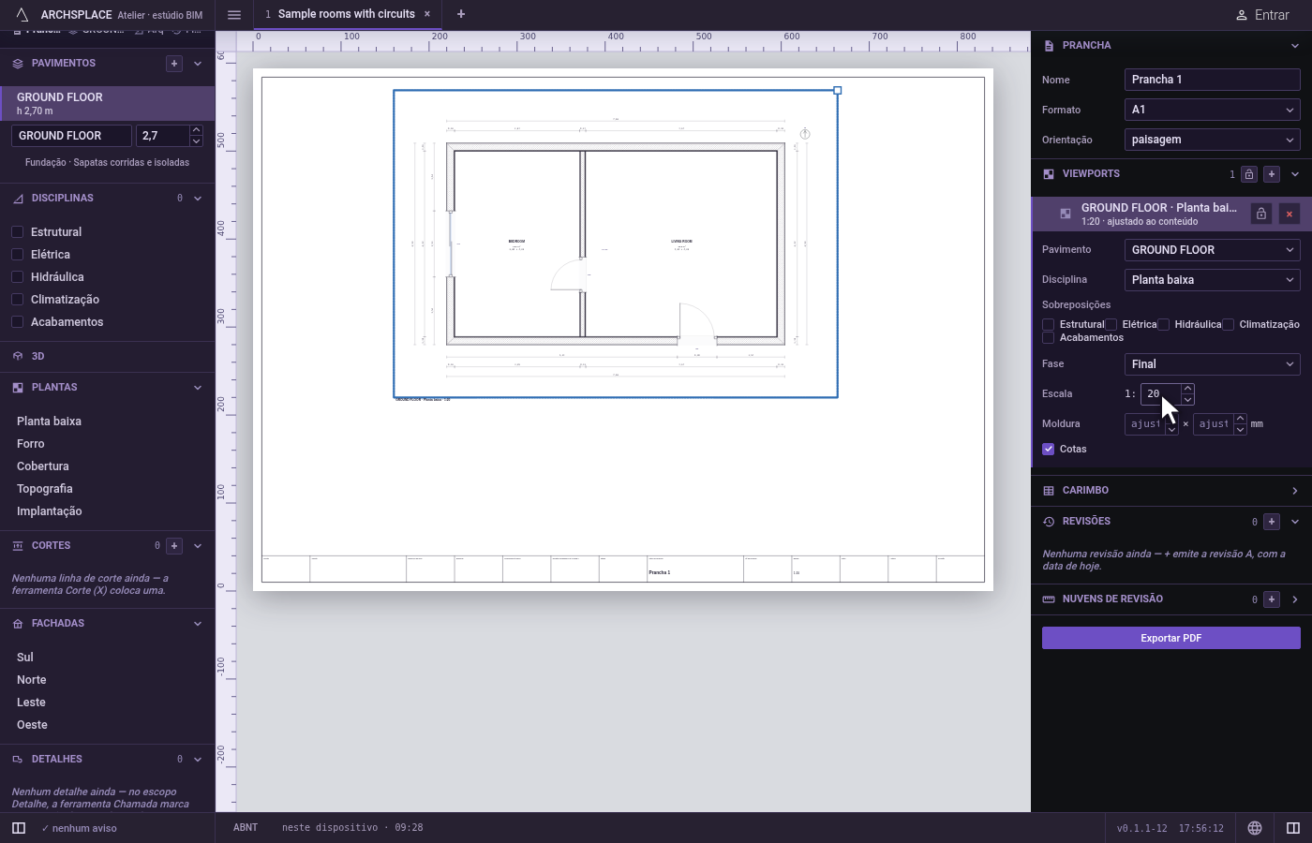Delete the GROUND FLOOR viewport
The width and height of the screenshot is (1312, 843).
[1290, 214]
